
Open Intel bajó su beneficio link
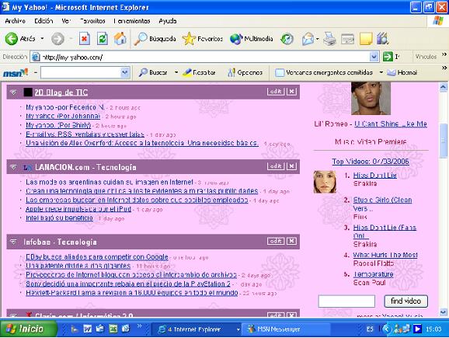tap(59, 218)
